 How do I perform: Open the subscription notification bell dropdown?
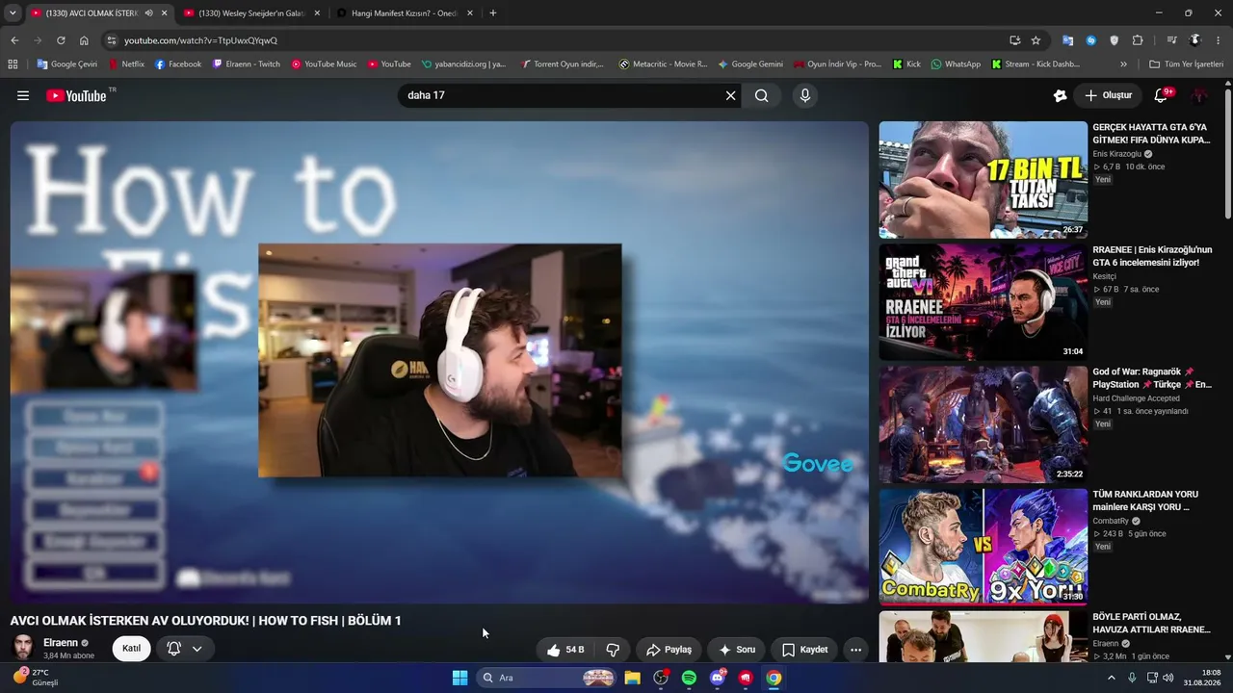pyautogui.click(x=184, y=649)
